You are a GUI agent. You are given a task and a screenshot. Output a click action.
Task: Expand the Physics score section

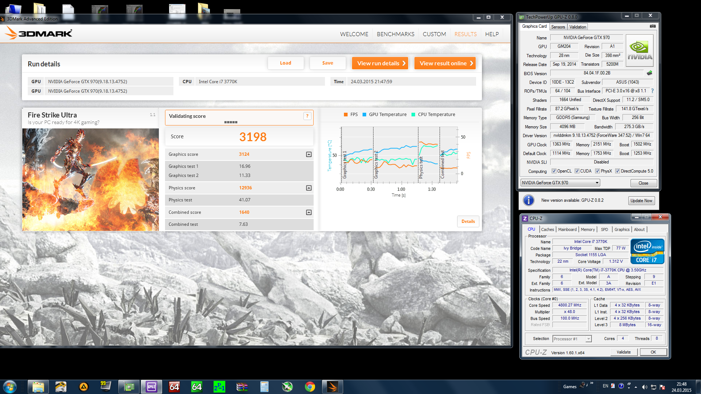tap(309, 188)
